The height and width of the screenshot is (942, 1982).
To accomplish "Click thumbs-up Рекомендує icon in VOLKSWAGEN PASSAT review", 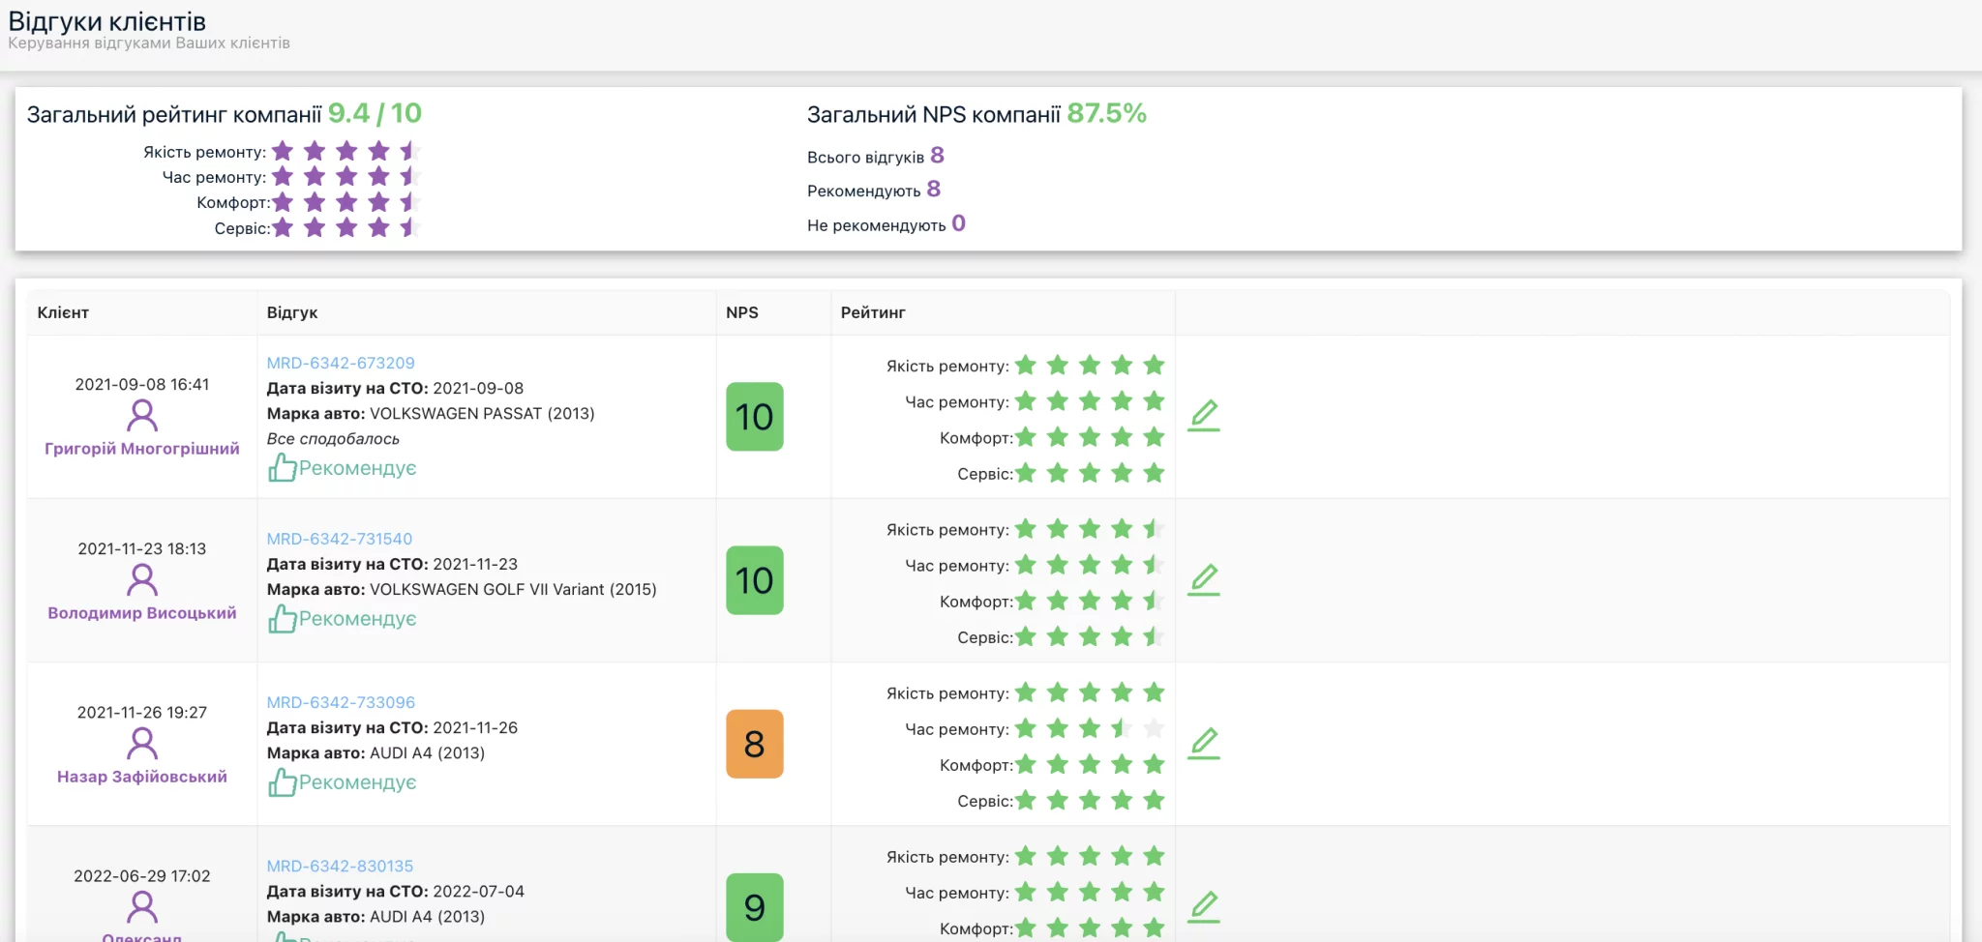I will [x=283, y=468].
